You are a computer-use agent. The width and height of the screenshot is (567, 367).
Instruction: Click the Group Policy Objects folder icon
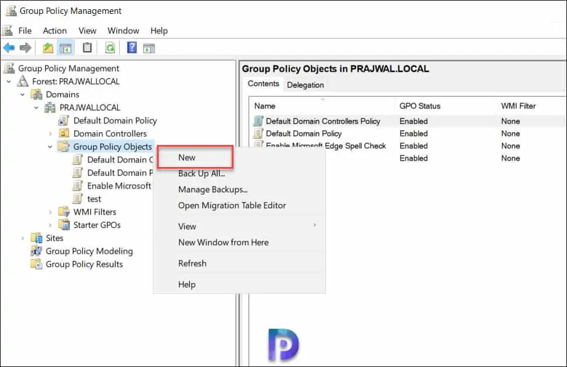64,147
